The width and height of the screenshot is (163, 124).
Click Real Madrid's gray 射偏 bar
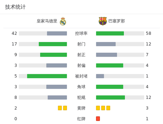[57, 65]
